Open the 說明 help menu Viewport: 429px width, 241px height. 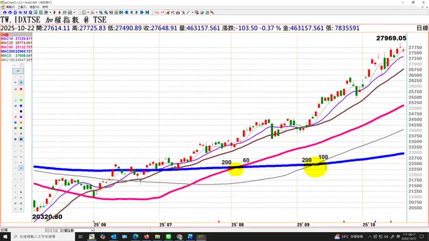(x=45, y=7)
